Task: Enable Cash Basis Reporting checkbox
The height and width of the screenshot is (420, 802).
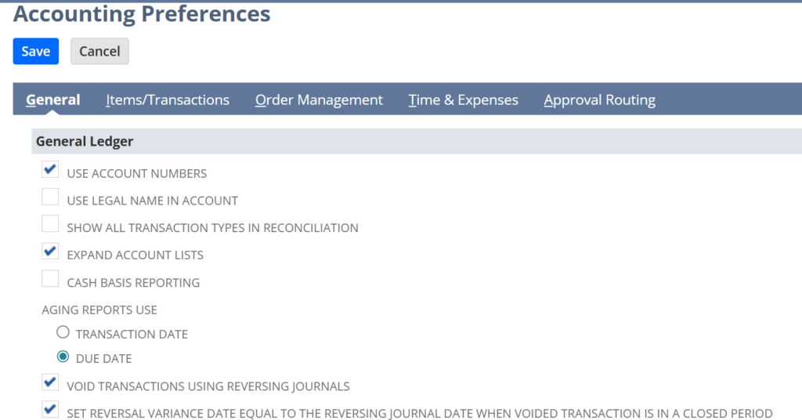Action: point(50,279)
